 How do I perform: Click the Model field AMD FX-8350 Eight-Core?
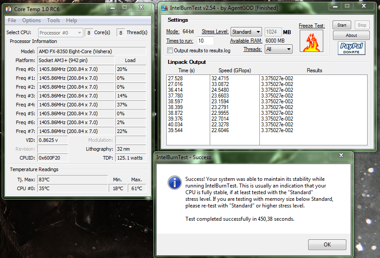coord(92,51)
